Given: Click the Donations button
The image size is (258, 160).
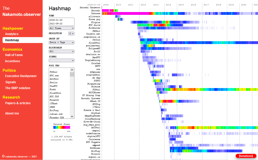Looking at the screenshot, I should [x=246, y=156].
